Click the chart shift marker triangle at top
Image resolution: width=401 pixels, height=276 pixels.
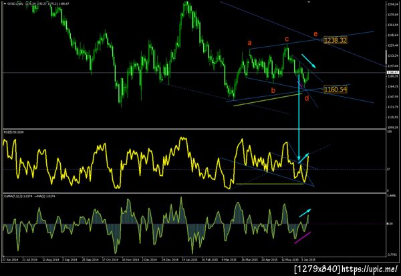[x=309, y=2]
